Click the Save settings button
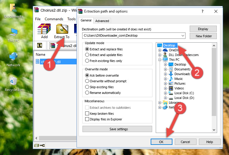Image resolution: width=229 pixels, height=155 pixels. point(117,129)
